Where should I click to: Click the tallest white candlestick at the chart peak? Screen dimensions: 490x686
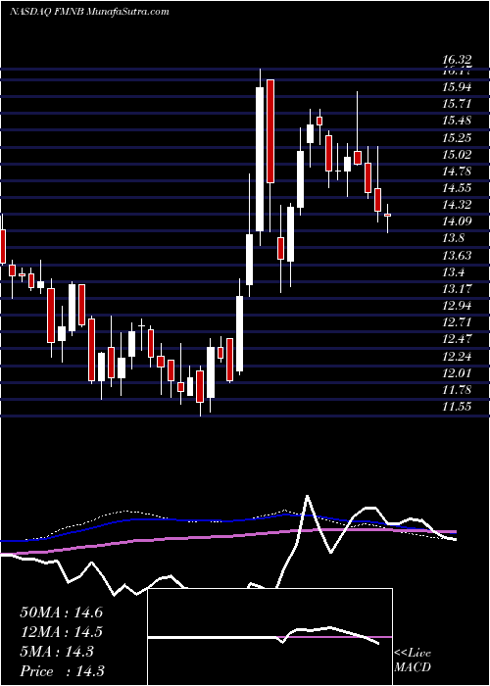click(260, 159)
